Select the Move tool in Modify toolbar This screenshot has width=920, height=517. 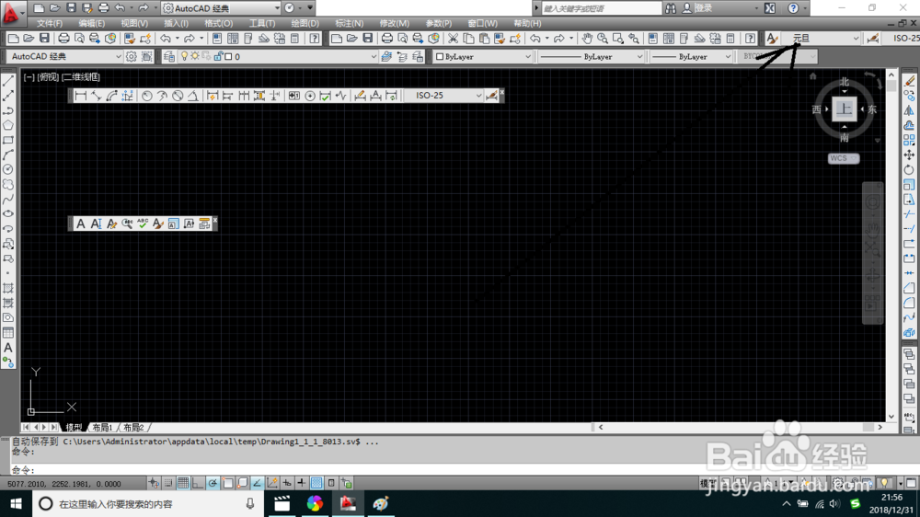[910, 155]
